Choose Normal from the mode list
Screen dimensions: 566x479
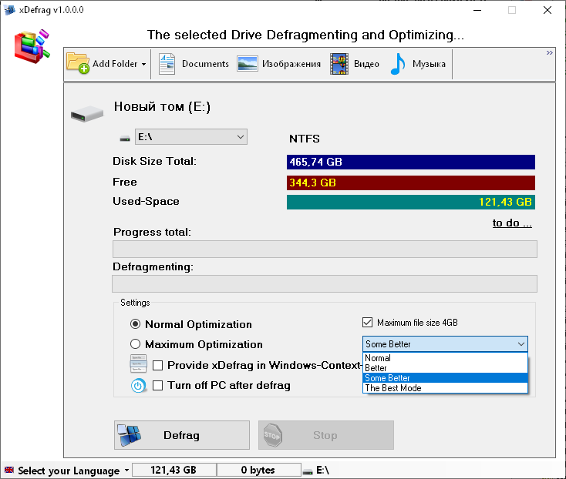coord(445,358)
